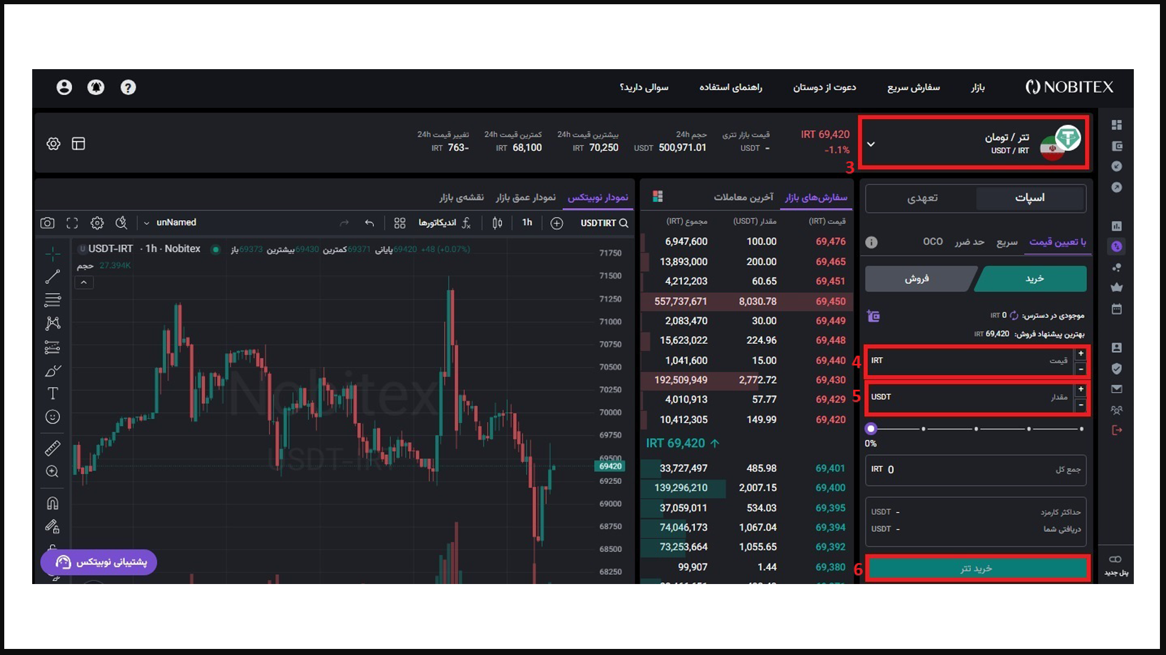Select the pattern drawing tool
1166x655 pixels.
(53, 323)
